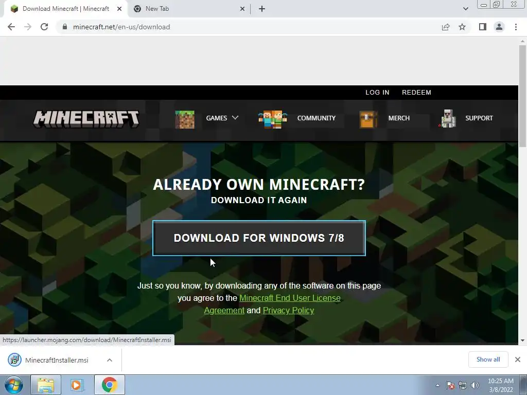Open Chrome three-dot menu
The height and width of the screenshot is (395, 527).
(516, 27)
